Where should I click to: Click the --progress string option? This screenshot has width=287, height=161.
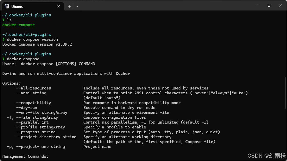36,132
